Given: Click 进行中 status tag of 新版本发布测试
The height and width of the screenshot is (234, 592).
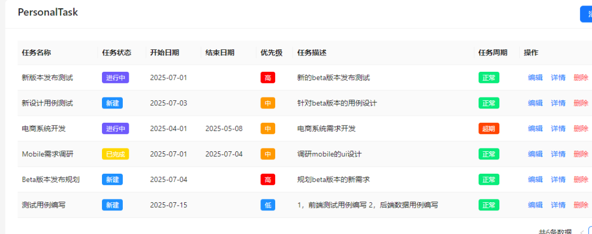Looking at the screenshot, I should tap(116, 78).
